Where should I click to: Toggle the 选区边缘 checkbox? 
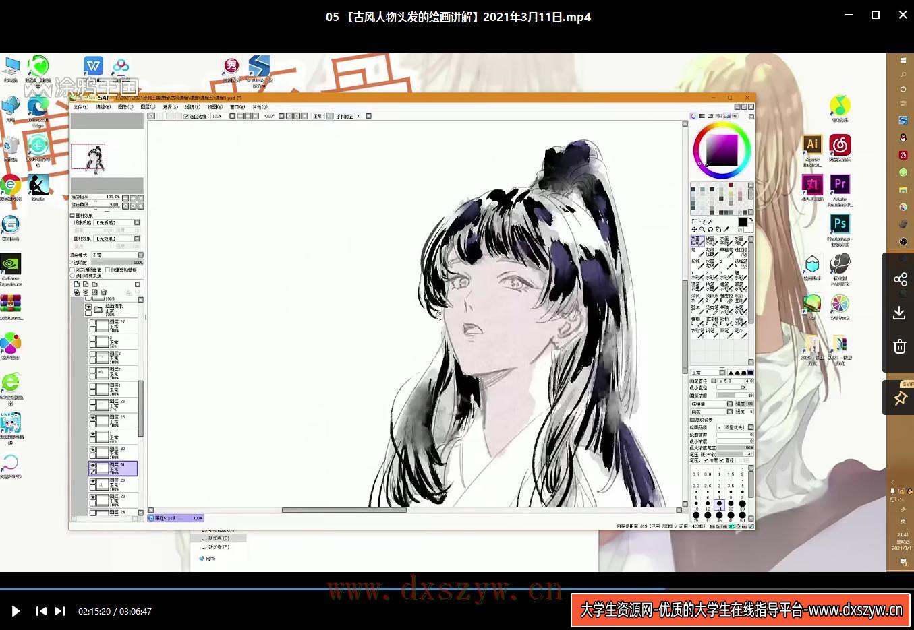pyautogui.click(x=186, y=116)
